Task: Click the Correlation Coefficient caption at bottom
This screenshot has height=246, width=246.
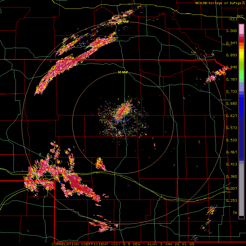Action: pyautogui.click(x=123, y=244)
